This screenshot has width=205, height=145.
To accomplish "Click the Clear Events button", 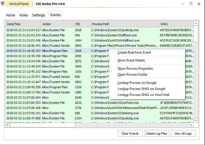I will pos(130,134).
